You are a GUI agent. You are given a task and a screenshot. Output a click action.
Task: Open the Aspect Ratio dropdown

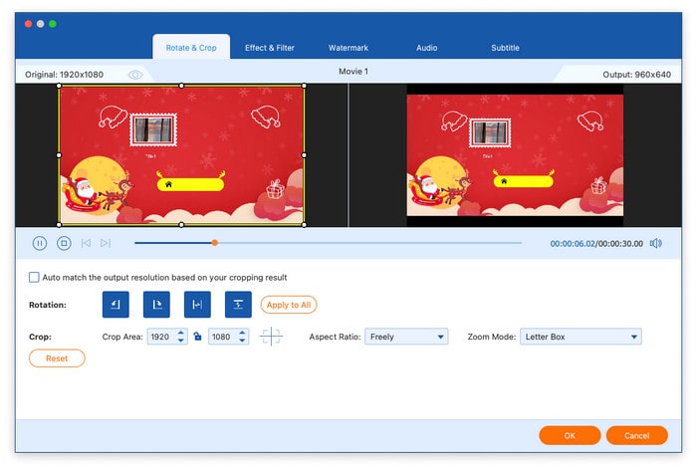(406, 337)
